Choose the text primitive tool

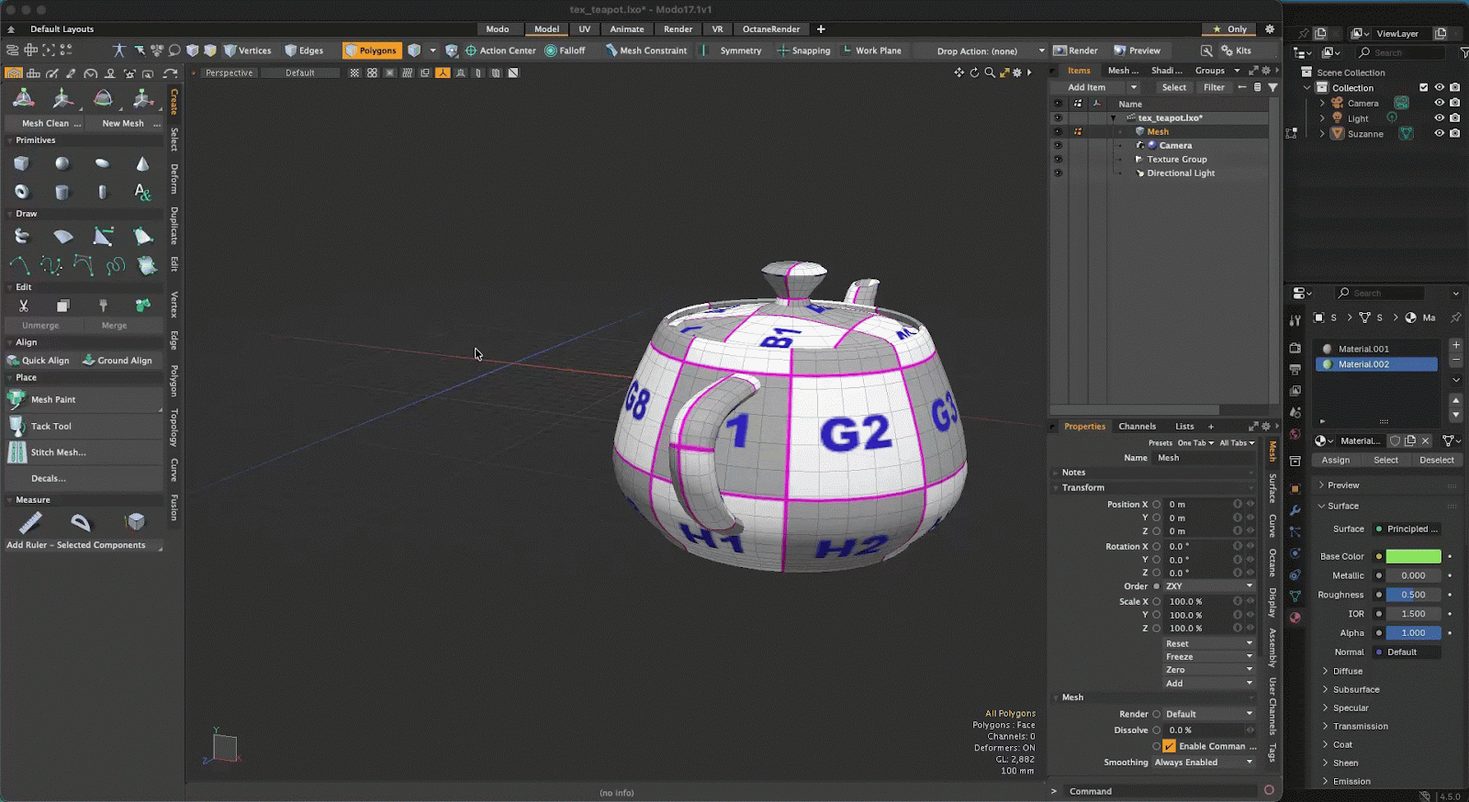(142, 192)
